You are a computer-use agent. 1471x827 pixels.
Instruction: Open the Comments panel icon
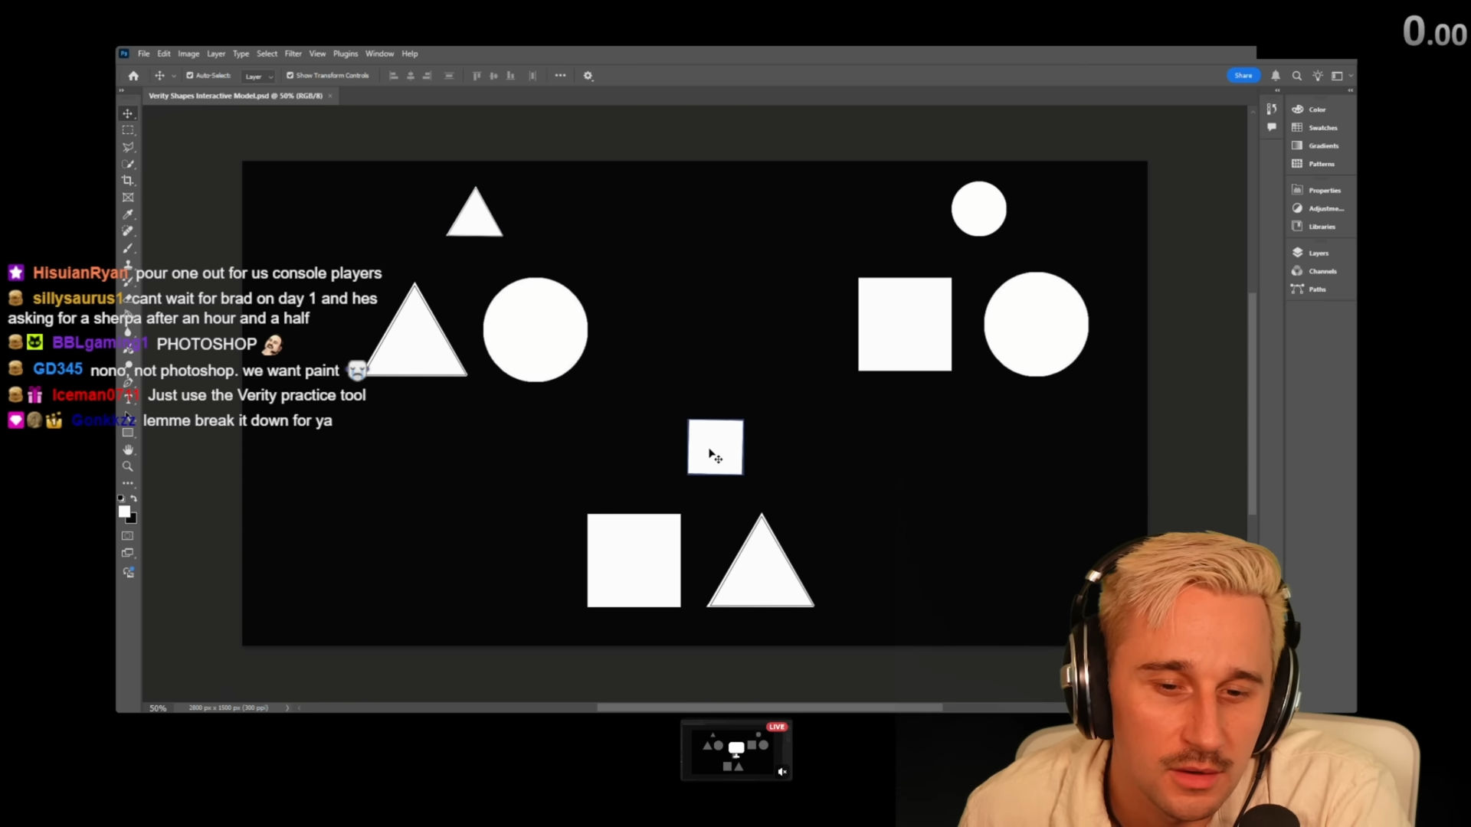pos(1272,127)
